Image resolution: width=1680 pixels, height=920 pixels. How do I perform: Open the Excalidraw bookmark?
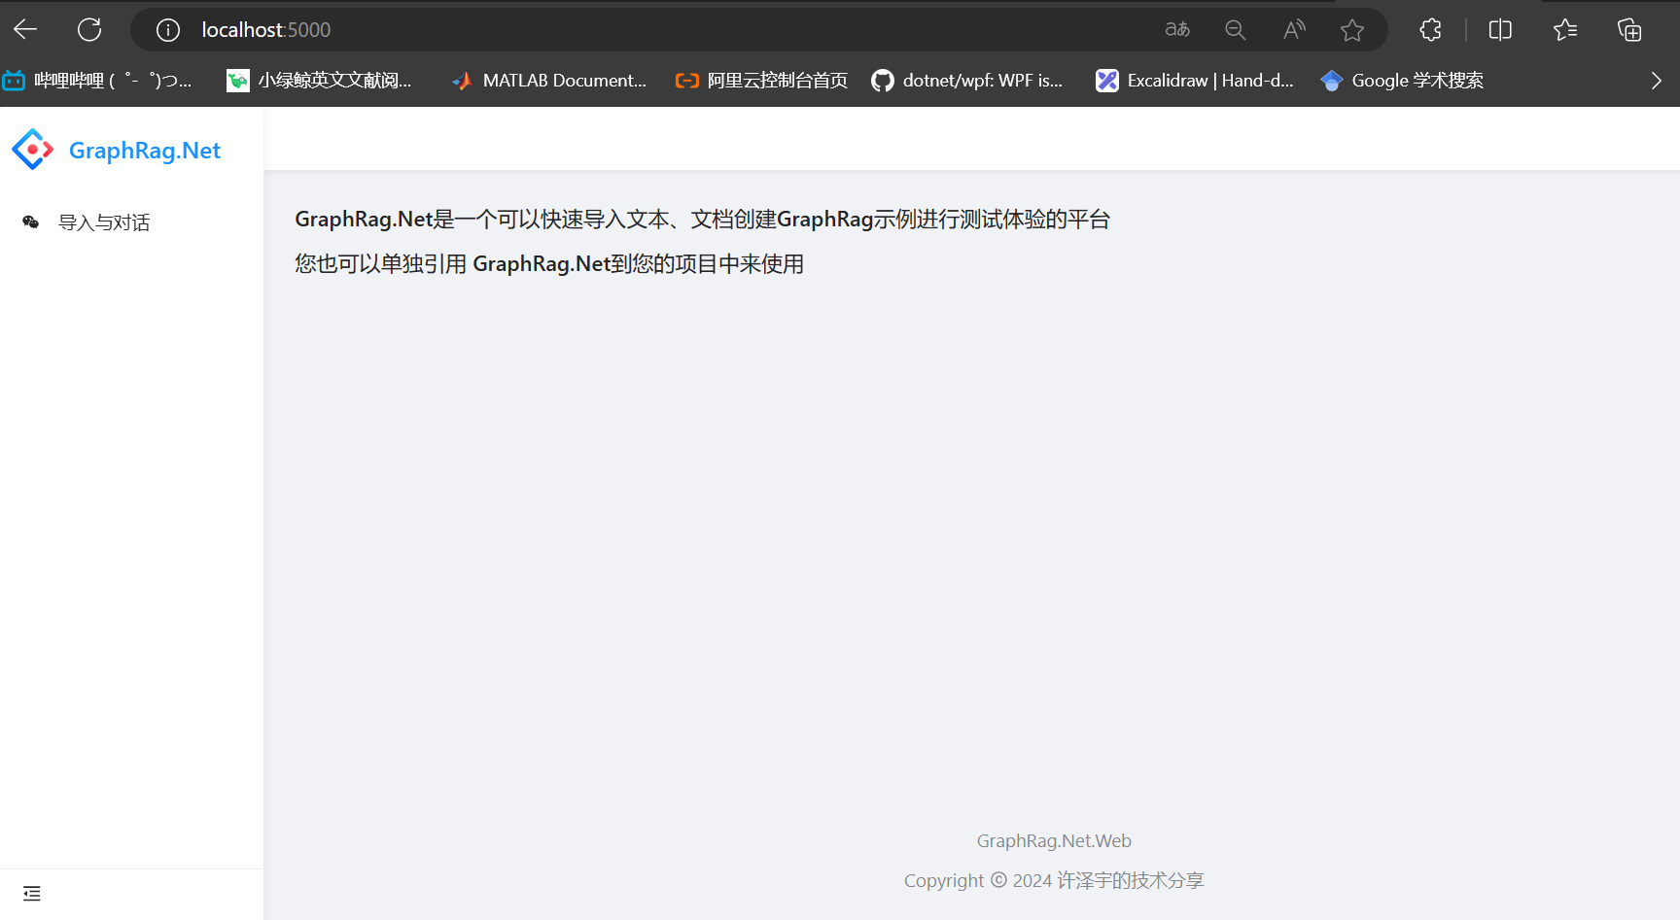(1195, 81)
